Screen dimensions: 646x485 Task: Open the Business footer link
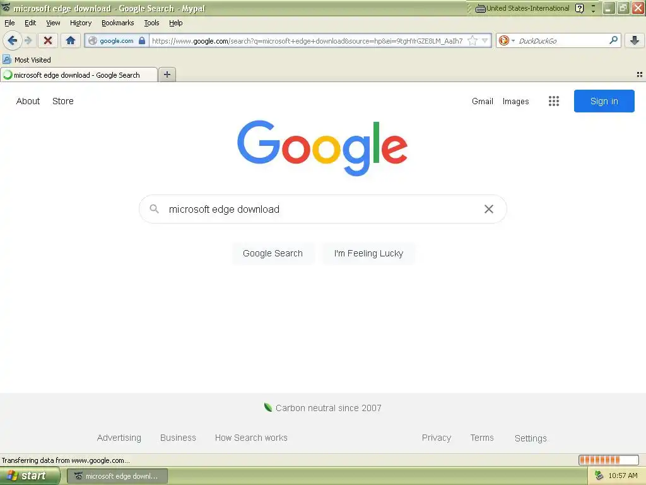click(178, 438)
